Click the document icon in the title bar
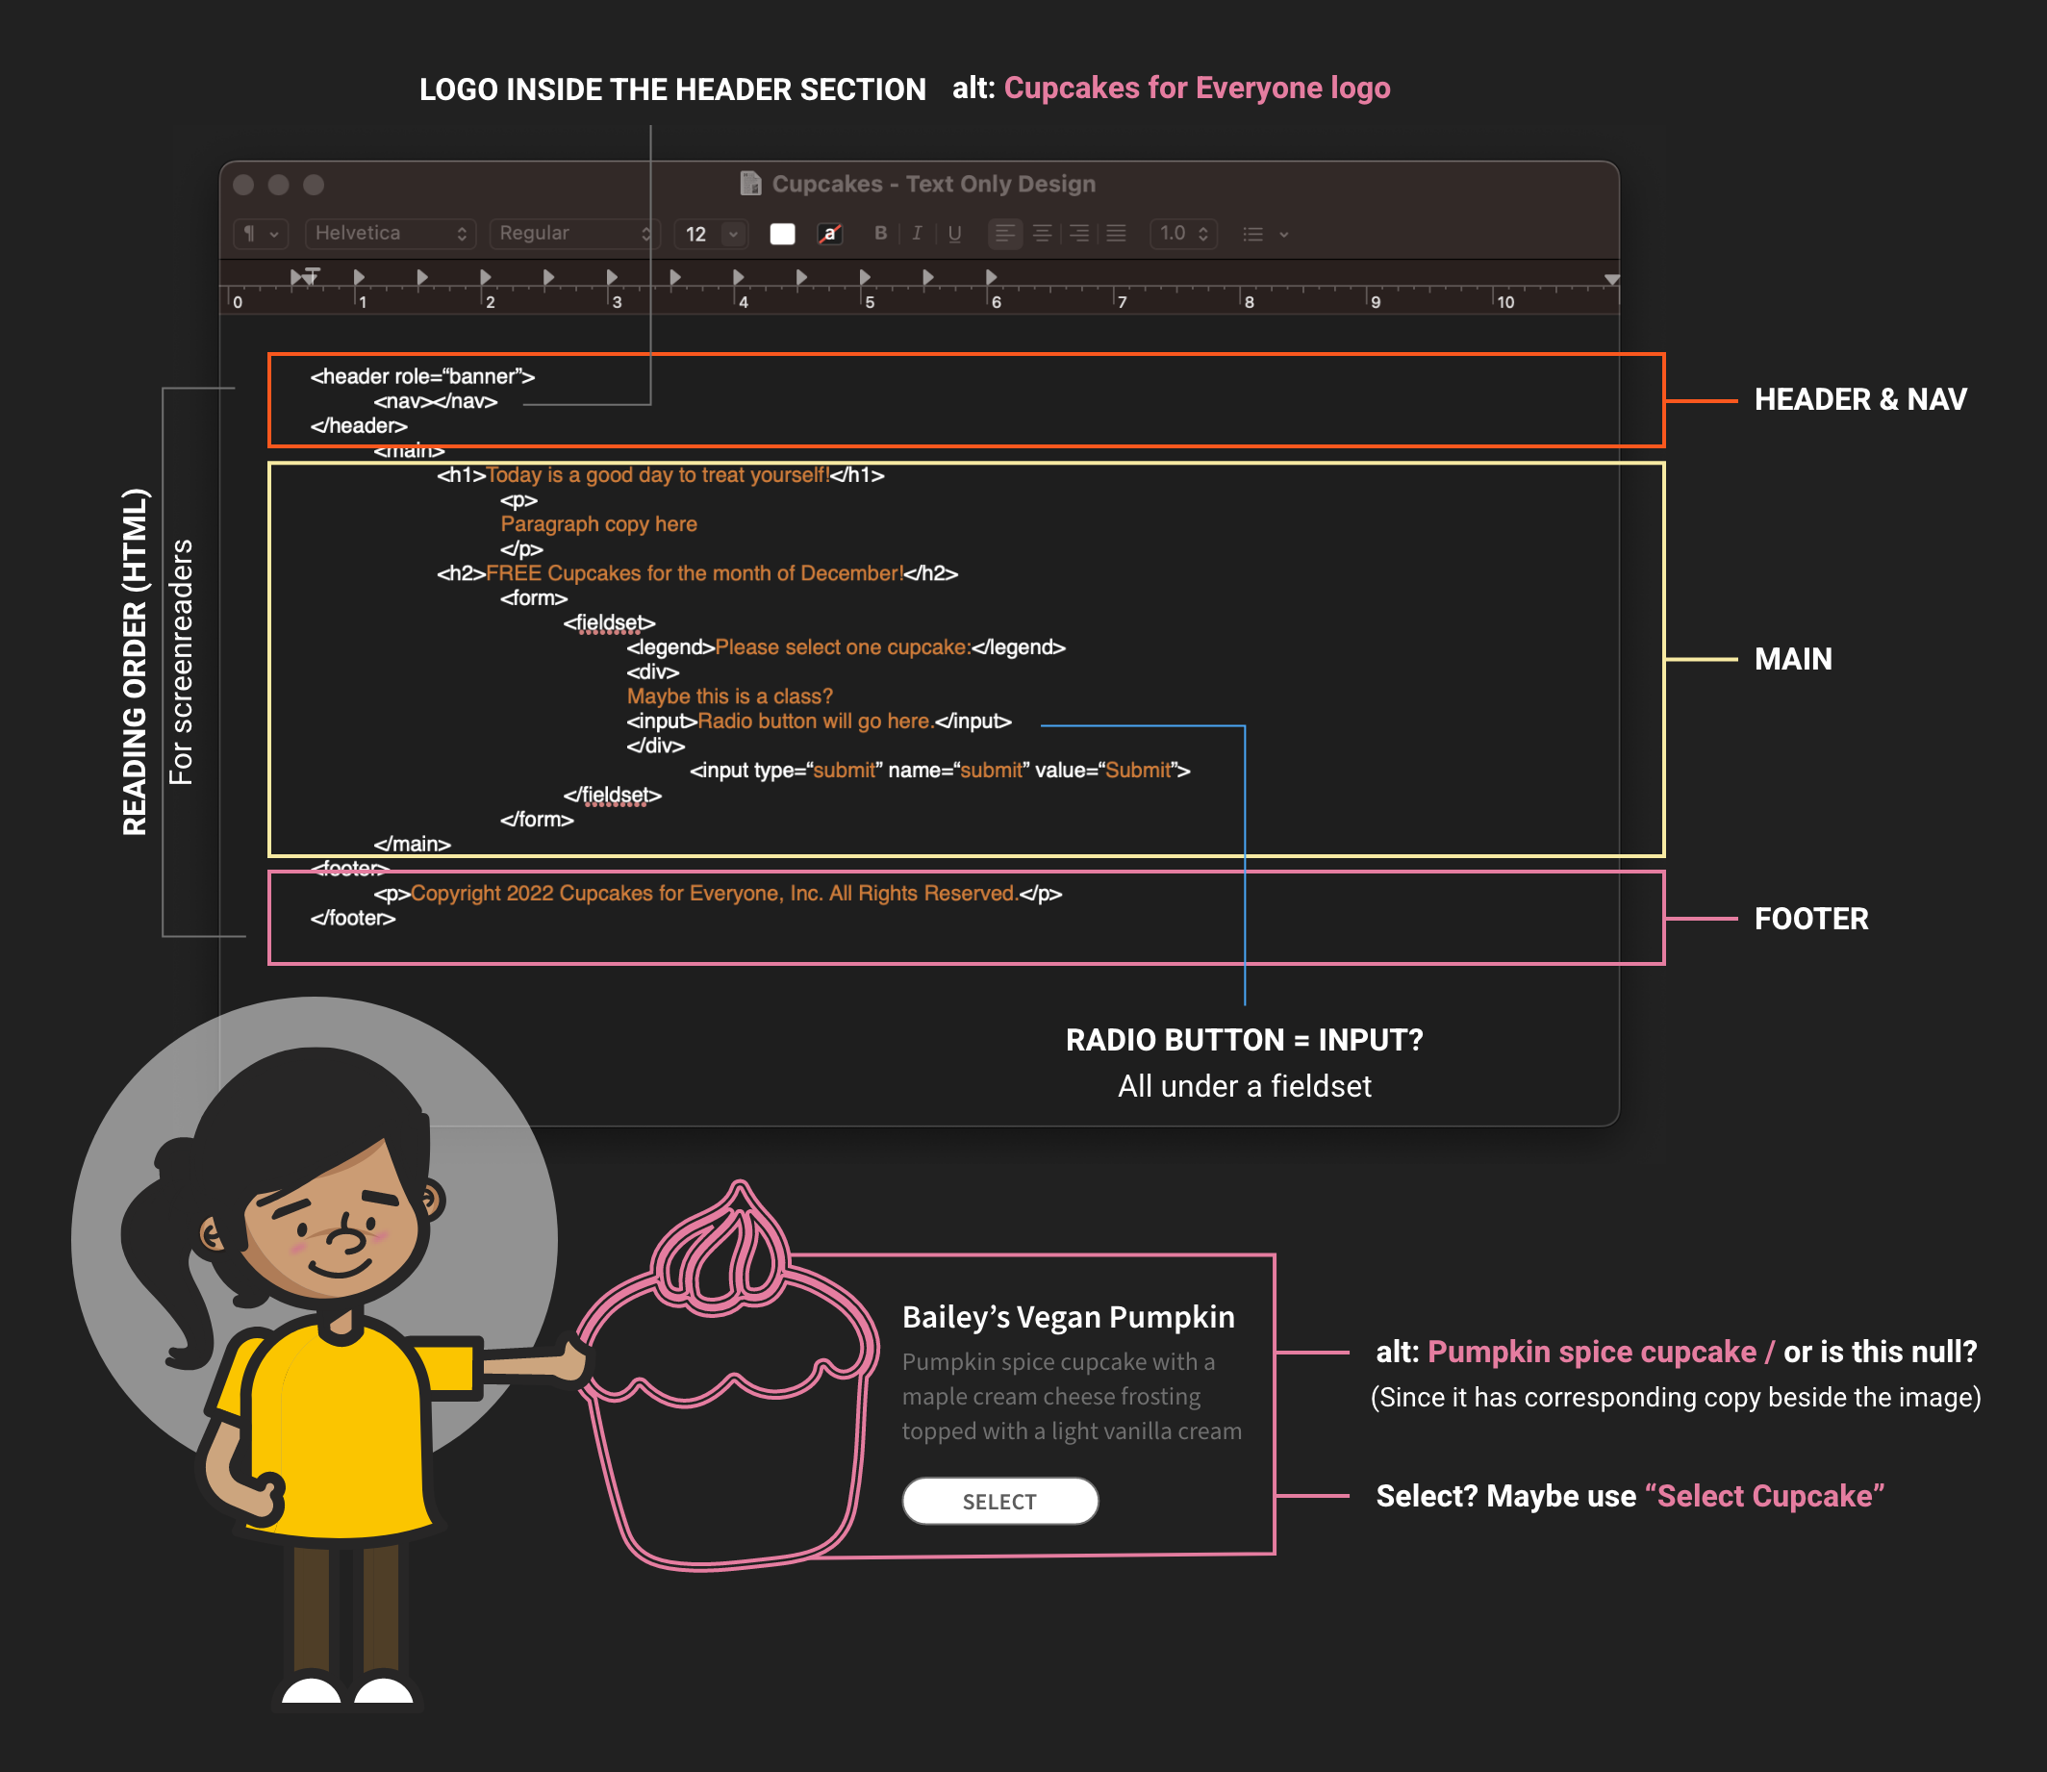Viewport: 2047px width, 1772px height. pyautogui.click(x=750, y=184)
